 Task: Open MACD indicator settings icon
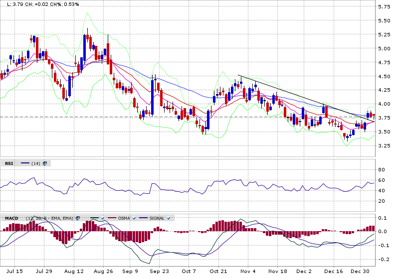(78, 218)
